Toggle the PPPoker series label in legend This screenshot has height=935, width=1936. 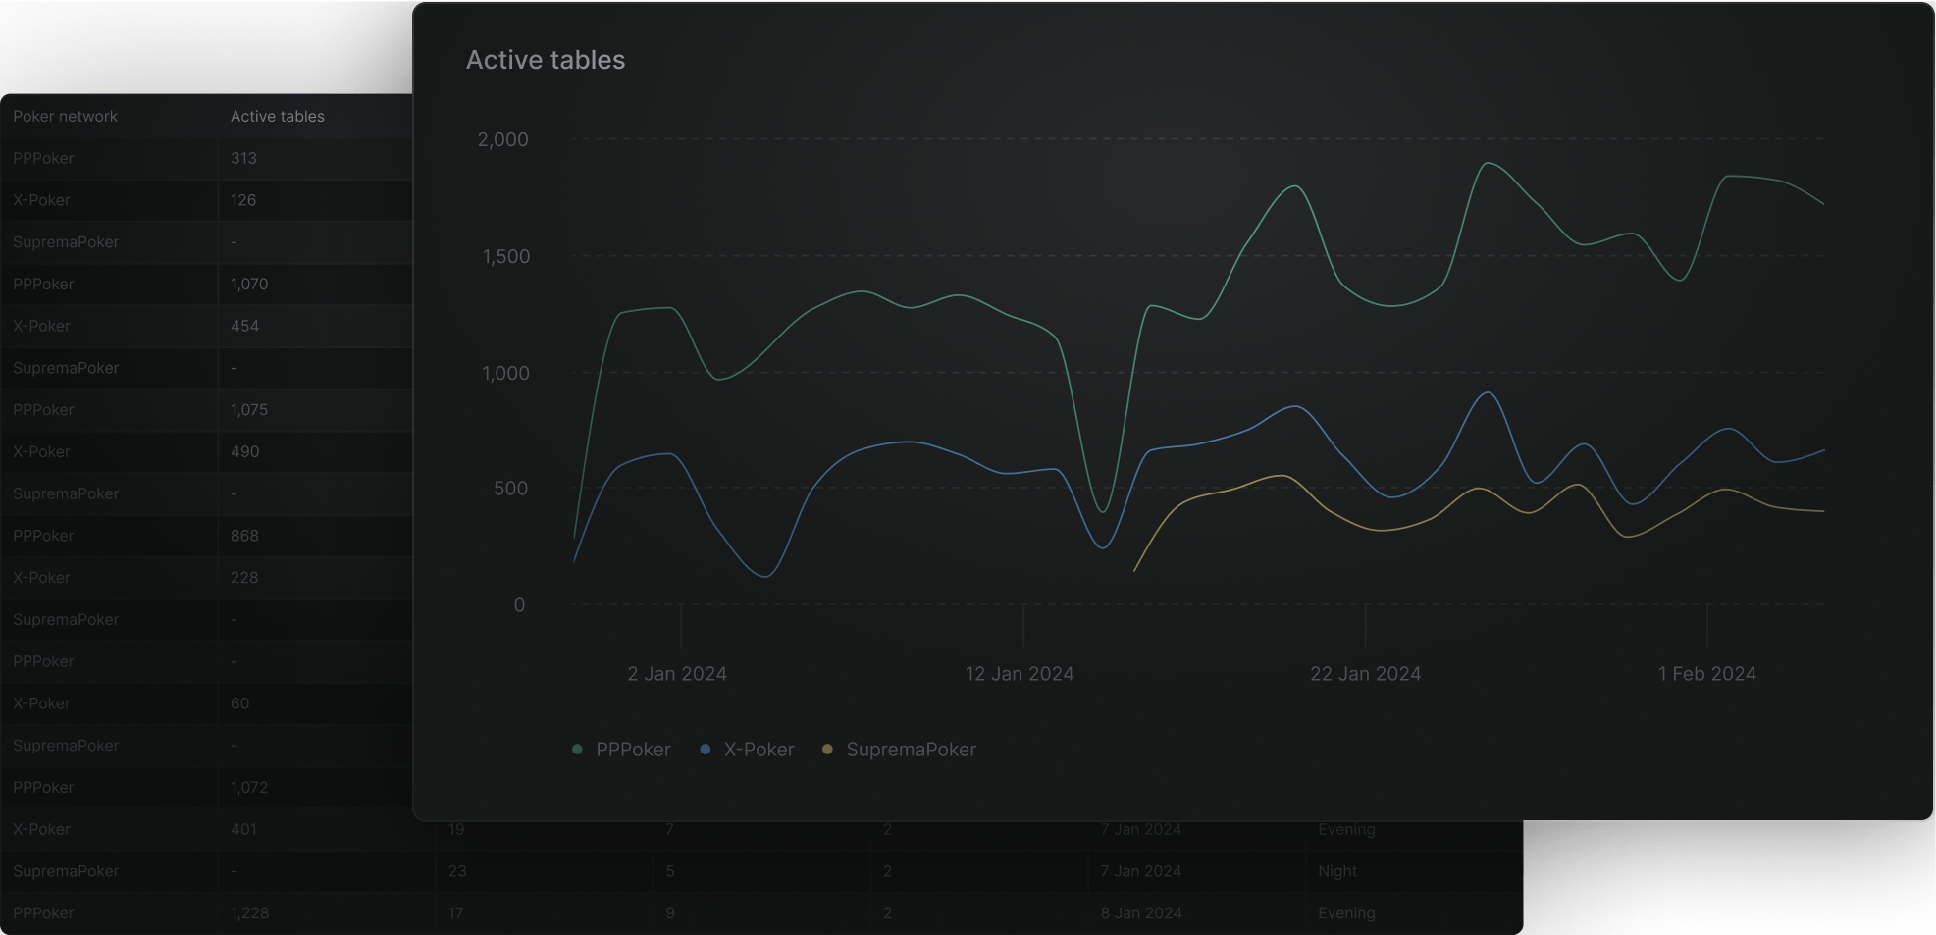click(x=633, y=750)
